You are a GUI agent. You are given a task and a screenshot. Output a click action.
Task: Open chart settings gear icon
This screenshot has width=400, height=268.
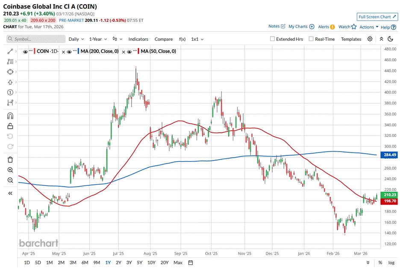(370, 39)
